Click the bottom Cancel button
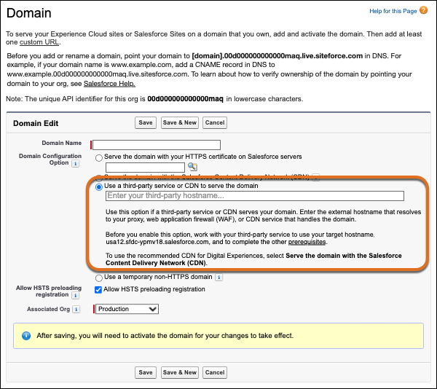The height and width of the screenshot is (389, 437). (x=215, y=372)
